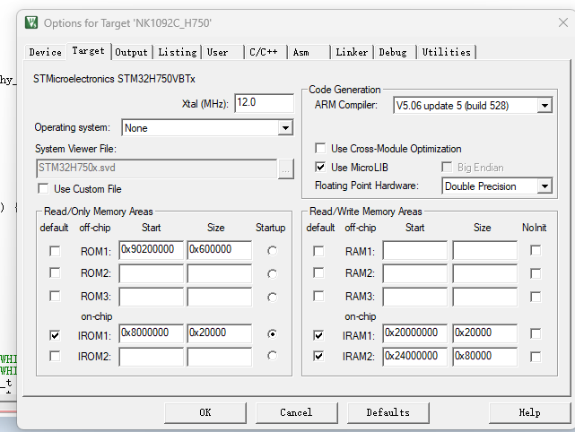Image resolution: width=575 pixels, height=432 pixels.
Task: Enable Use Custom File checkbox
Action: [x=43, y=189]
